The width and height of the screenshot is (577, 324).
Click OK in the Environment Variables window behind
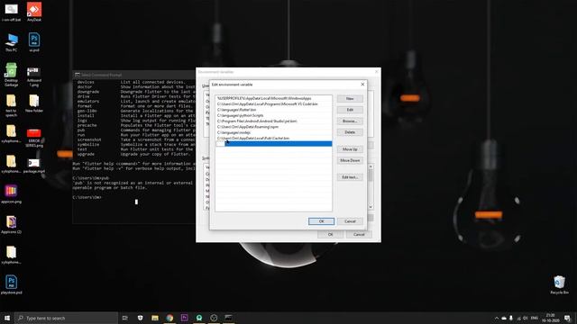click(331, 234)
